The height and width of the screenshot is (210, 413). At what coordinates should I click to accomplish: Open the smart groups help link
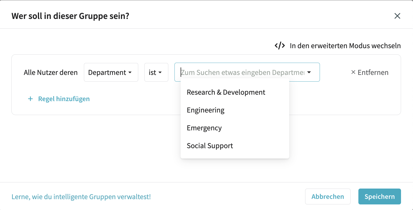point(81,196)
